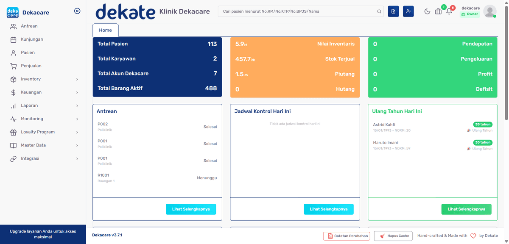
Task: Switch to the Home tab
Action: (x=105, y=30)
